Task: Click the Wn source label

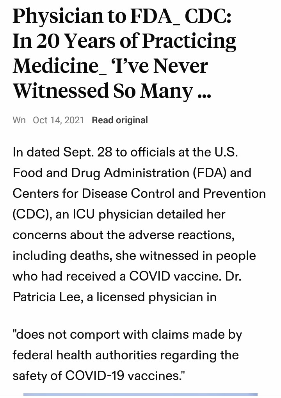Action: (x=19, y=120)
